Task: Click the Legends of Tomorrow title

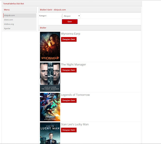Action: click(75, 95)
